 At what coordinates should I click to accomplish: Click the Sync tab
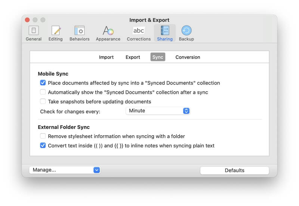(x=158, y=57)
